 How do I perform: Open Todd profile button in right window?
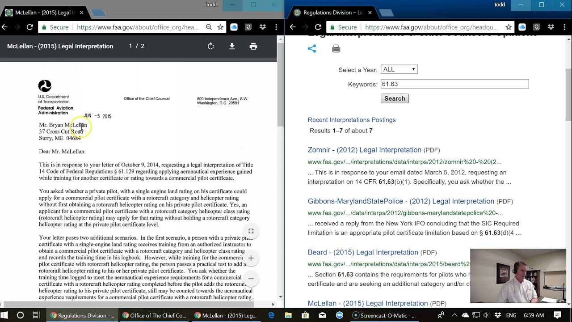pyautogui.click(x=500, y=4)
